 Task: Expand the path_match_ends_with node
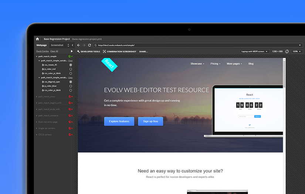pos(37,109)
